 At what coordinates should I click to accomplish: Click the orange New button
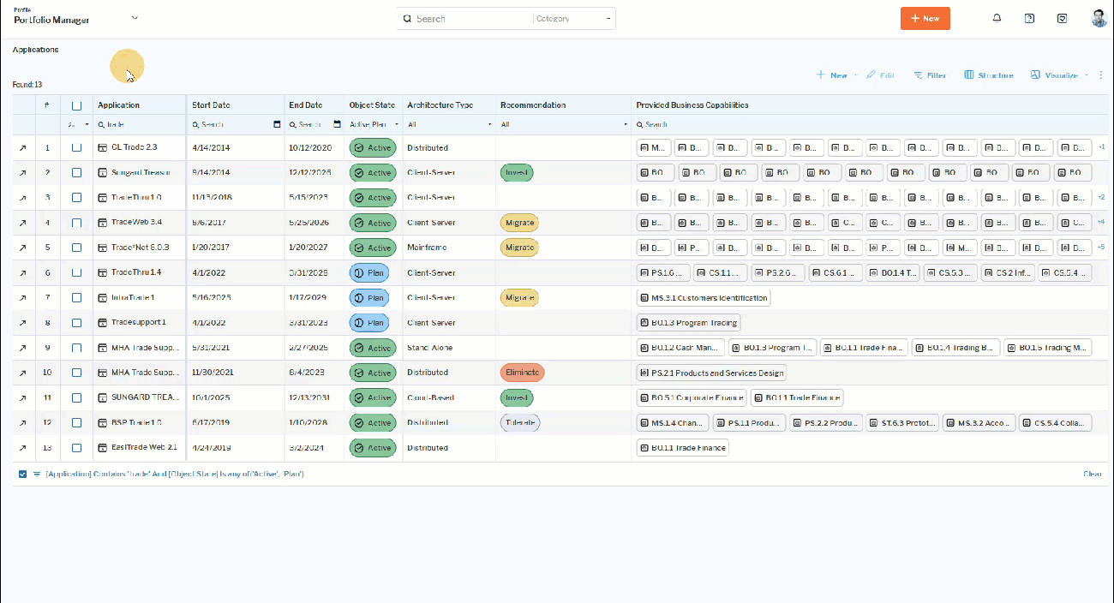[x=925, y=18]
